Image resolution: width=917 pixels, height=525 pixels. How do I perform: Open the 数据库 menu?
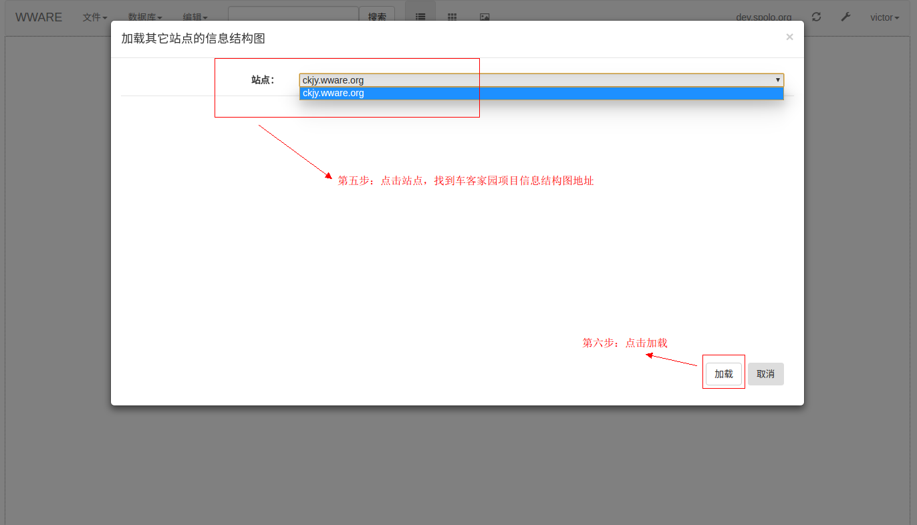click(145, 17)
